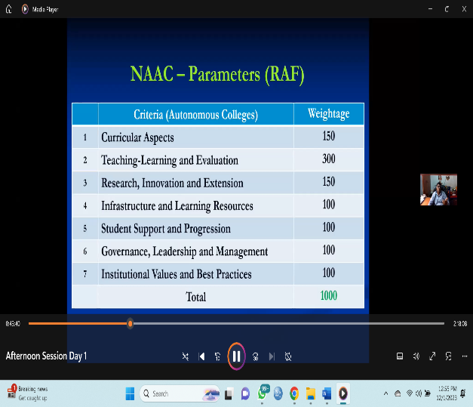Open the blue globe app on taskbar
This screenshot has width=473, height=407.
(x=278, y=393)
